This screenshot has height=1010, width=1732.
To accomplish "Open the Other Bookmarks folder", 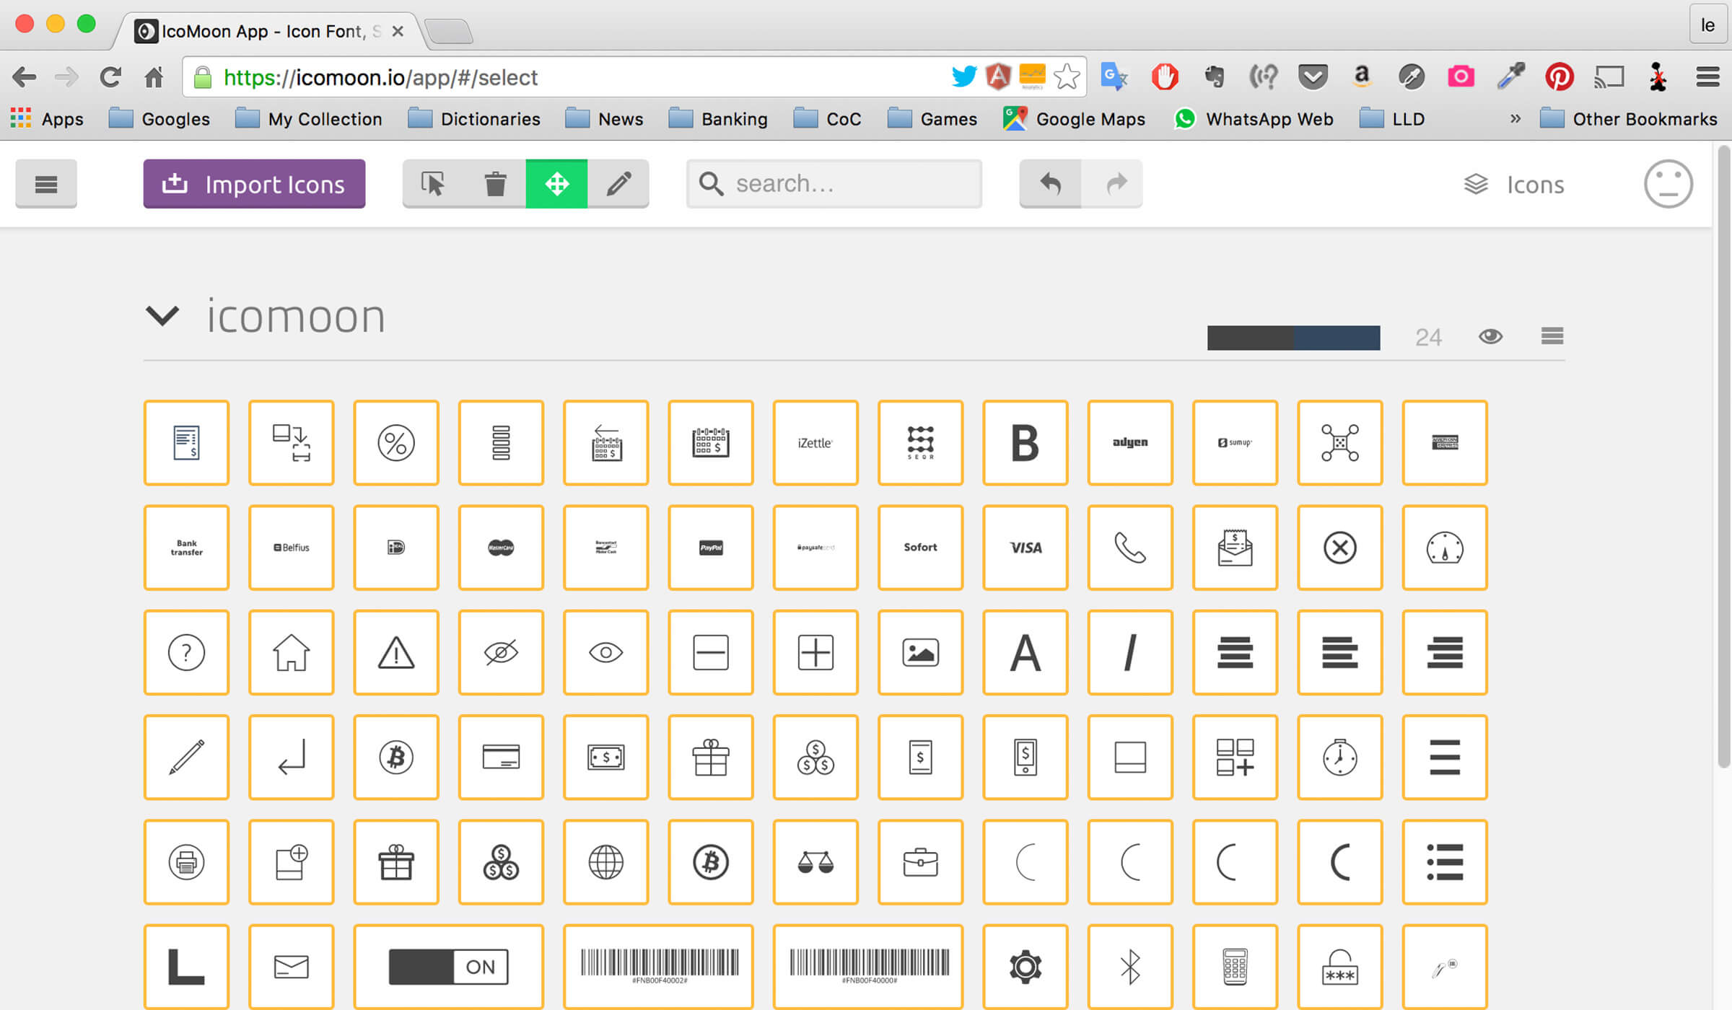I will point(1629,119).
